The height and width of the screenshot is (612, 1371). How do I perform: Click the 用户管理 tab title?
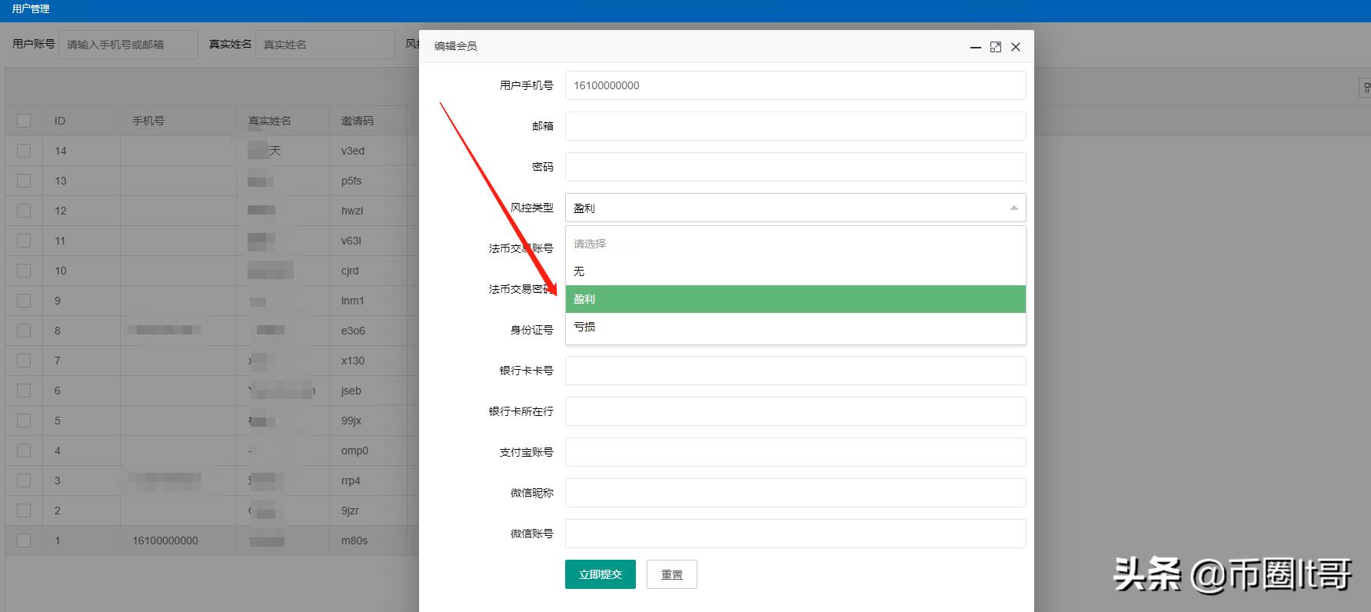(x=31, y=9)
